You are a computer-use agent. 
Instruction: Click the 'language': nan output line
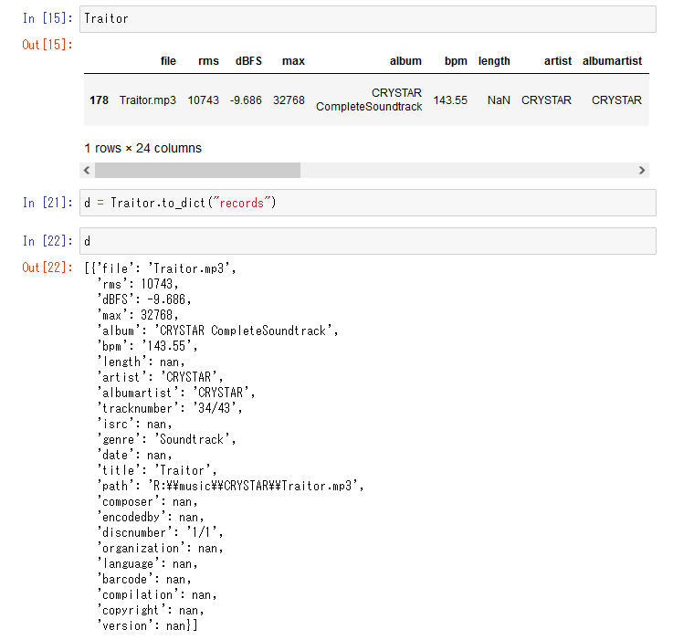point(147,563)
